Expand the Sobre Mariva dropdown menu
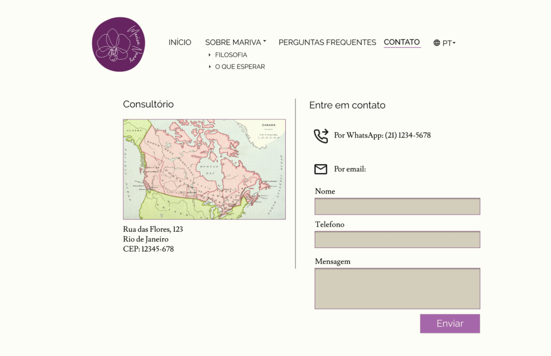This screenshot has width=551, height=356. click(x=236, y=42)
